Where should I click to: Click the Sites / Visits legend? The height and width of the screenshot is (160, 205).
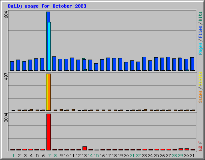click(201, 87)
